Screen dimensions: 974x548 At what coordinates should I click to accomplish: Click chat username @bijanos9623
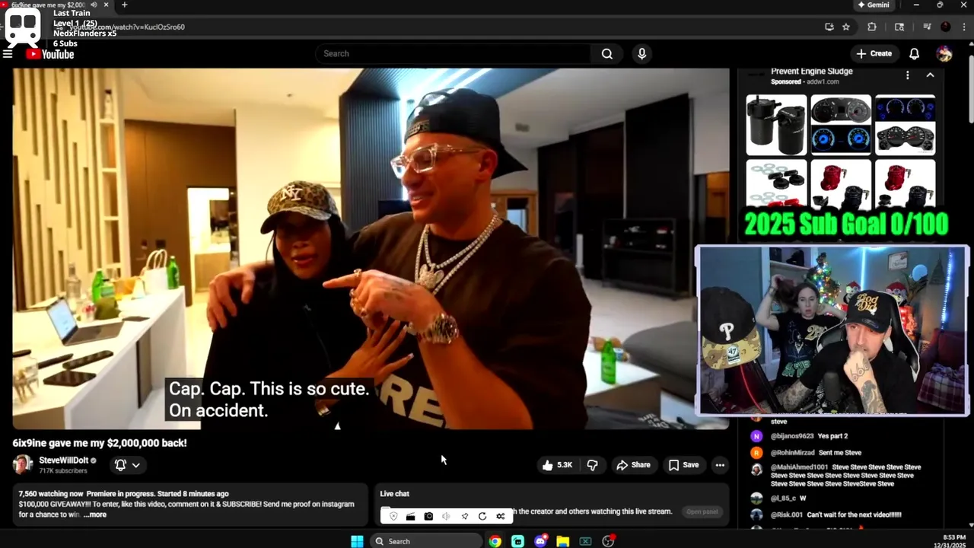pyautogui.click(x=792, y=436)
